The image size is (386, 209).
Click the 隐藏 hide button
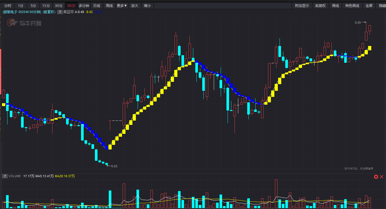(x=381, y=5)
